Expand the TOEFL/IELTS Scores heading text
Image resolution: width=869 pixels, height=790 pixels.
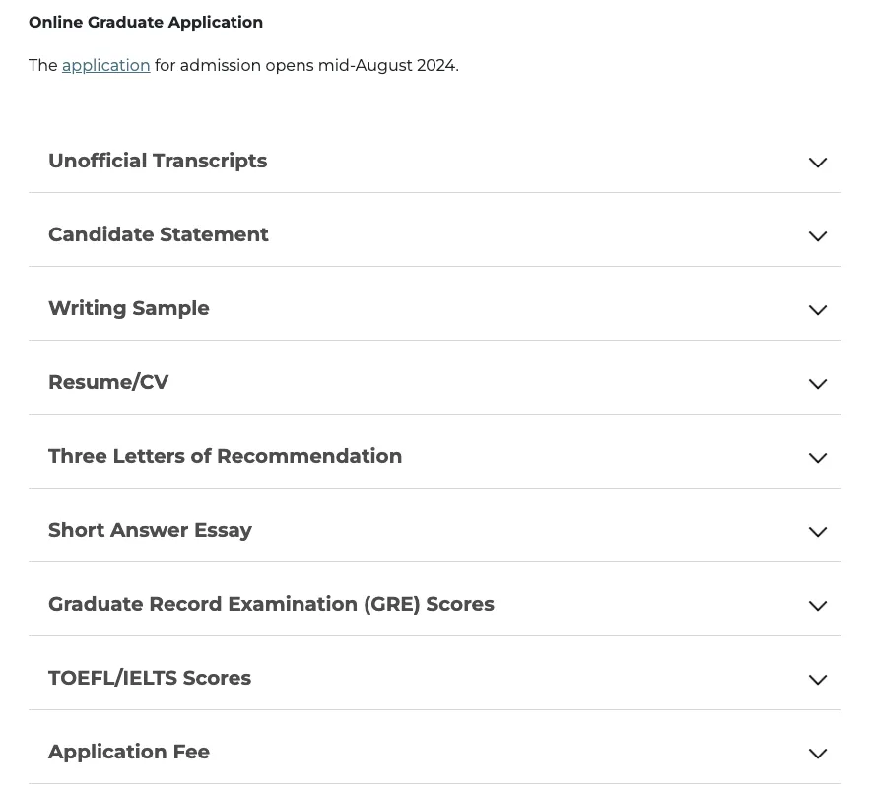click(x=150, y=678)
